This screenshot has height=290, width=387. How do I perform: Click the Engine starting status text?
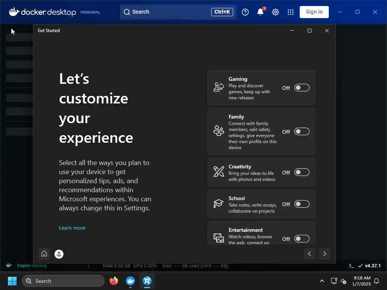[x=32, y=265]
